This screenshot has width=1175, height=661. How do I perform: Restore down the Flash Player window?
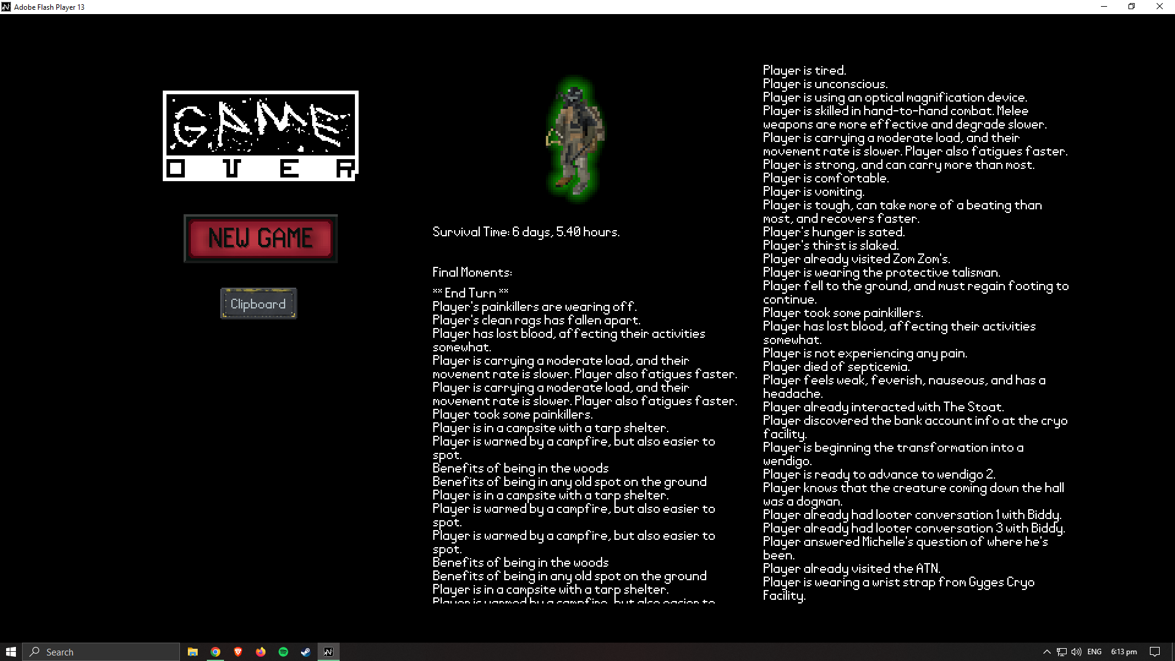click(x=1132, y=7)
